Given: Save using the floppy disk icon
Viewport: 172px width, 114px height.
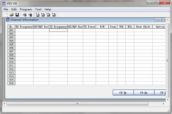Looking at the screenshot, I should tap(17, 15).
